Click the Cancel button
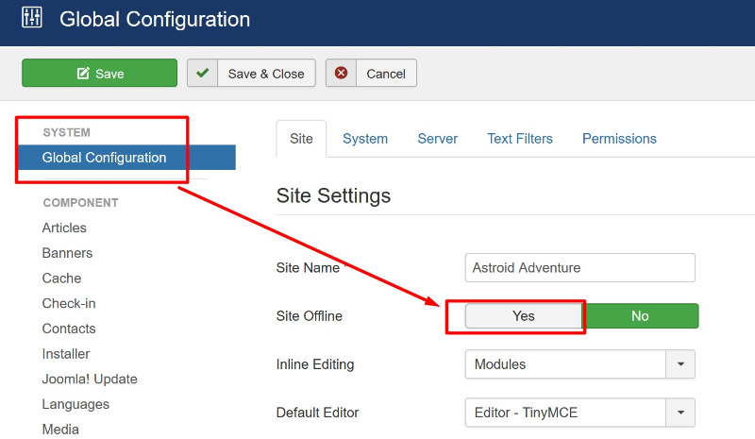This screenshot has height=439, width=755. click(x=371, y=74)
